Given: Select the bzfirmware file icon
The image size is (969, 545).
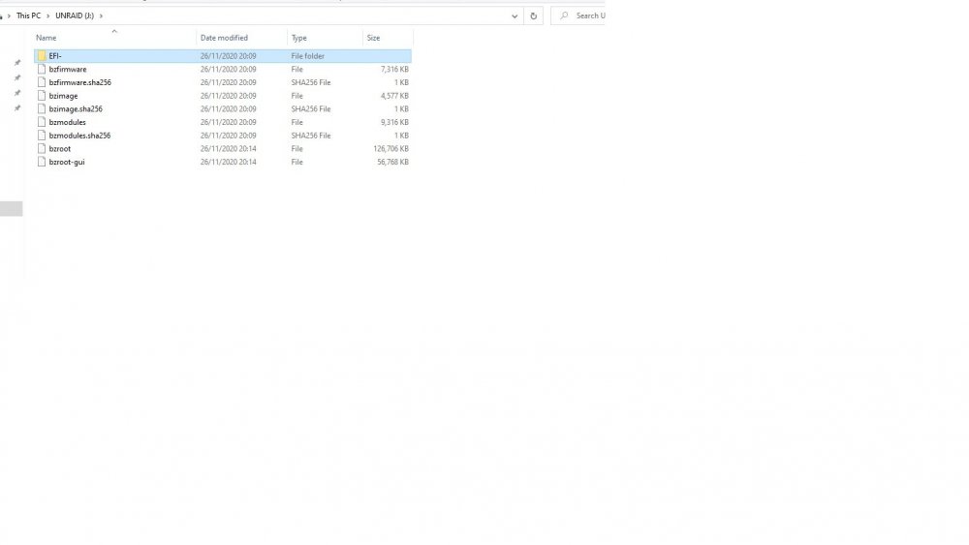Looking at the screenshot, I should click(x=42, y=69).
